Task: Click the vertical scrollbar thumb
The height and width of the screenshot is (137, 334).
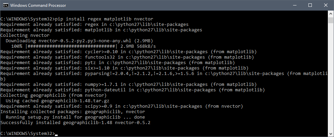Action: [331, 20]
